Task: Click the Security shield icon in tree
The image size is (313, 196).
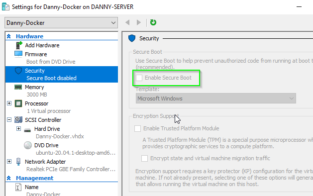Action: 18,71
